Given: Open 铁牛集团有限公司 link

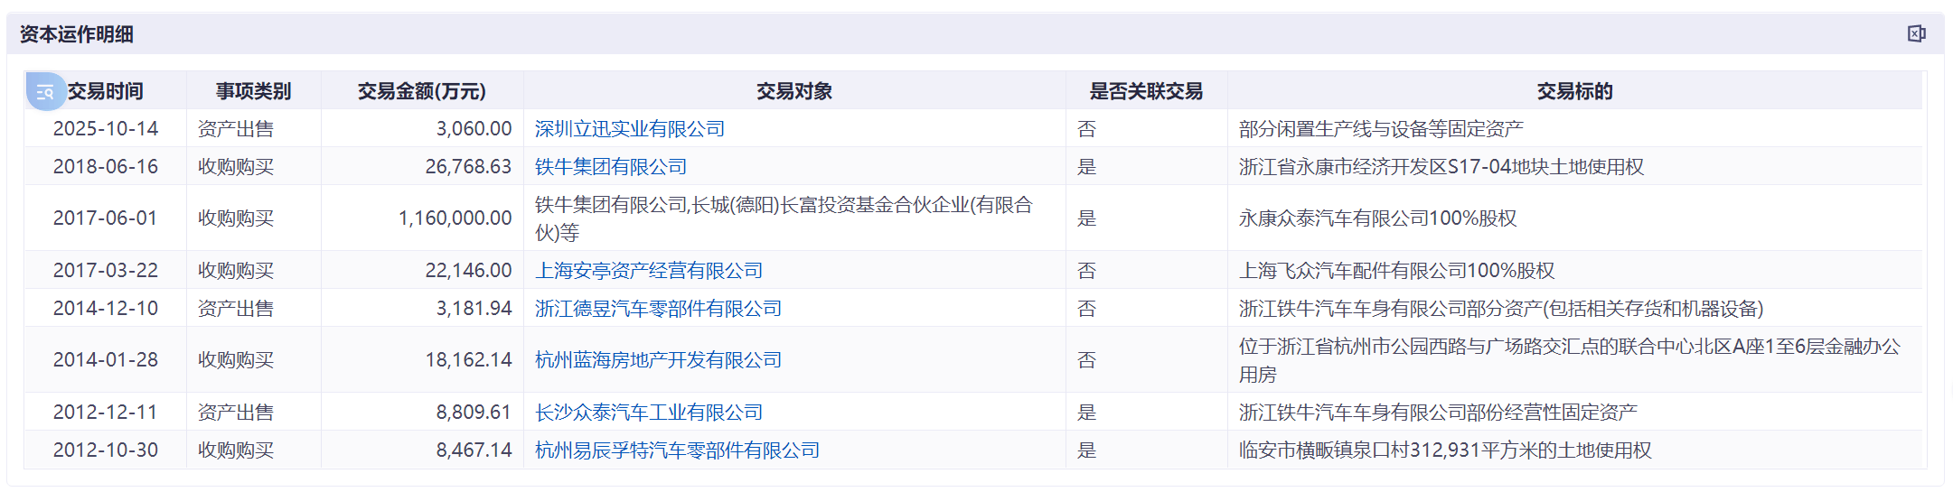Looking at the screenshot, I should pos(611,167).
